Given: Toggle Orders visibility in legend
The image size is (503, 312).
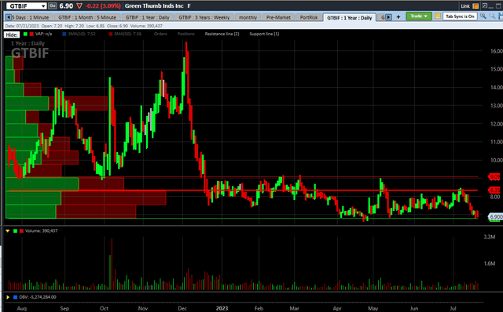Looking at the screenshot, I should 160,34.
